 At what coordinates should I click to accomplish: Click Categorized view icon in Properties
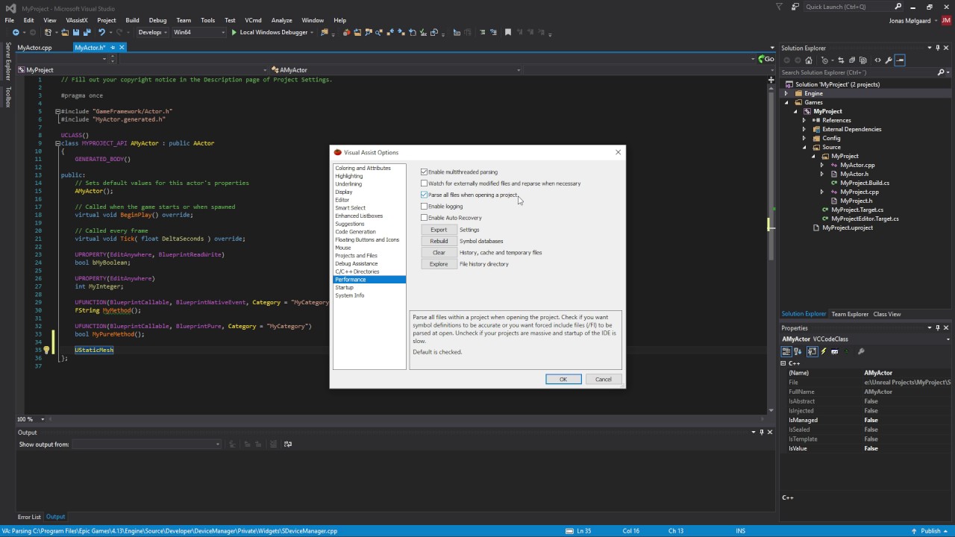click(786, 351)
